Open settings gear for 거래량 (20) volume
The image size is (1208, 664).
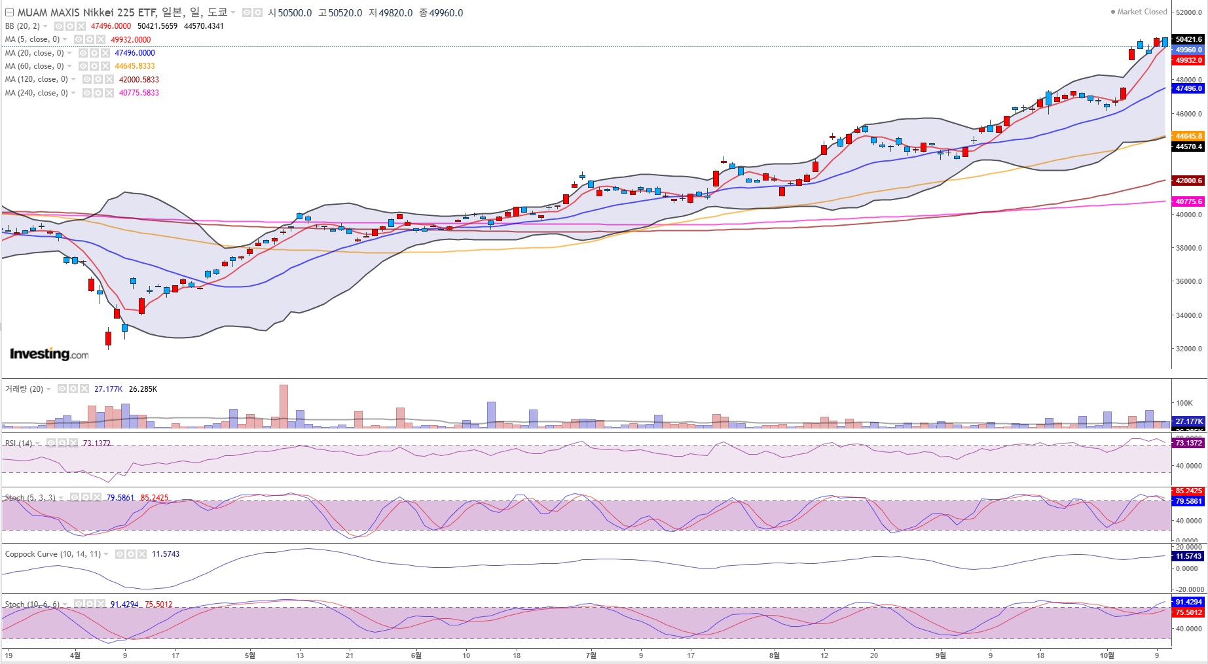(73, 389)
